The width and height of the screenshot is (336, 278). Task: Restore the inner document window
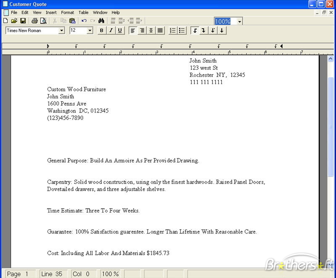point(324,13)
